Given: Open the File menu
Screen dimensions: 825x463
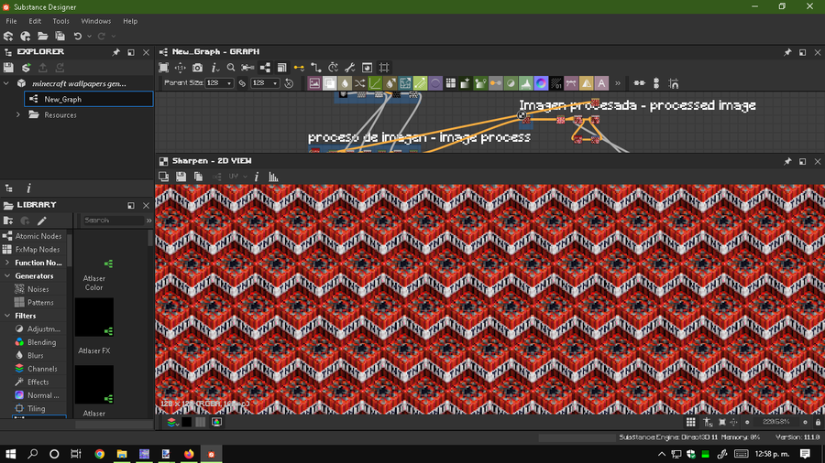Looking at the screenshot, I should [x=11, y=21].
